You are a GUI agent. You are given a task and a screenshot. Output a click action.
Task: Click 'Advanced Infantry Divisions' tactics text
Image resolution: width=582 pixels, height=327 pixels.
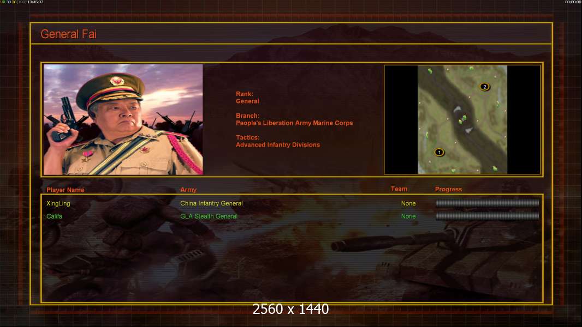click(x=278, y=145)
